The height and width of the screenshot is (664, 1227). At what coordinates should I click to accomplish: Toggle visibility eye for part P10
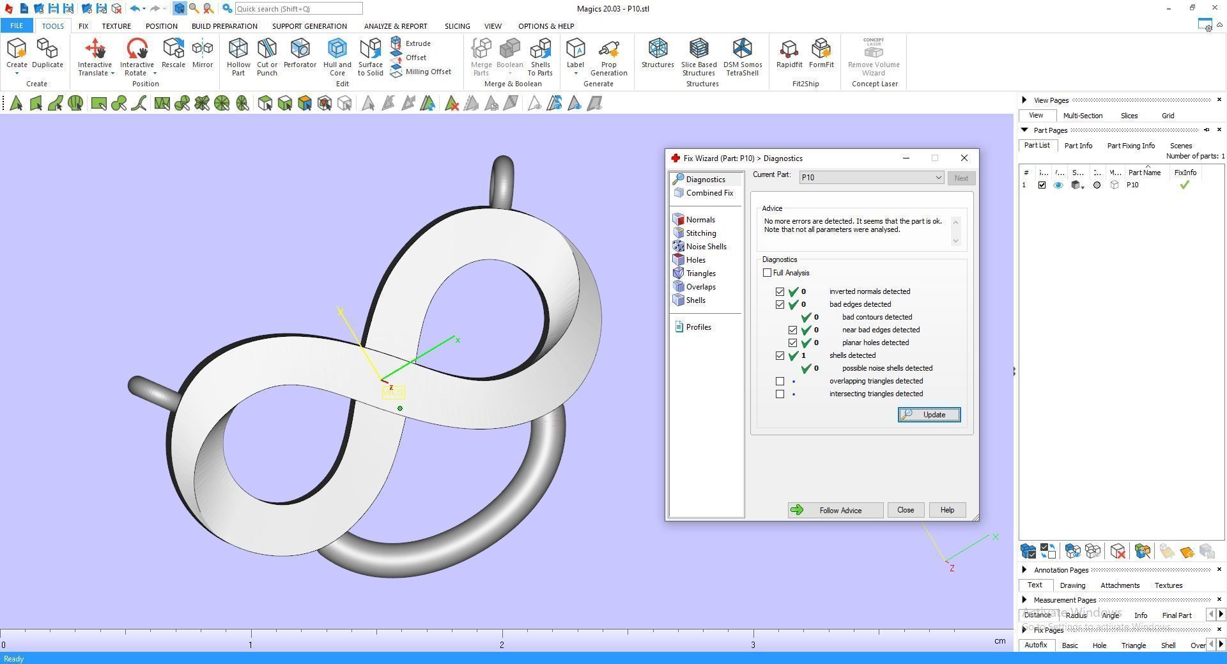click(x=1058, y=185)
